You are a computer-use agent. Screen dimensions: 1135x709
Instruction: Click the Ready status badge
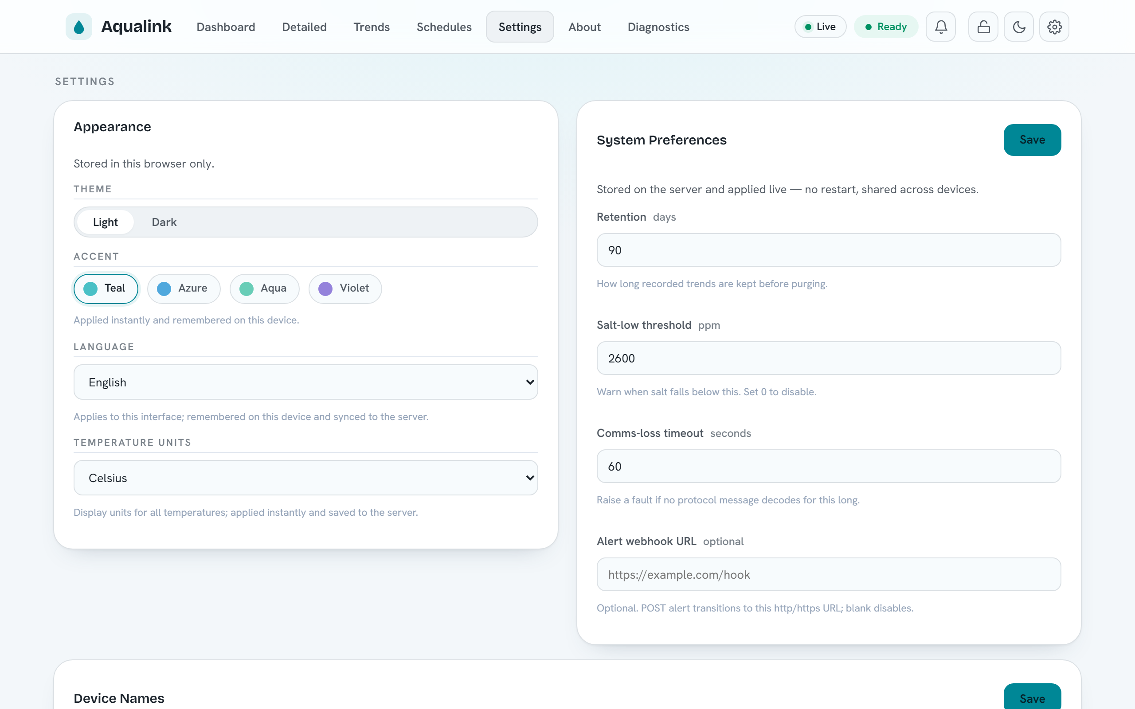tap(886, 27)
